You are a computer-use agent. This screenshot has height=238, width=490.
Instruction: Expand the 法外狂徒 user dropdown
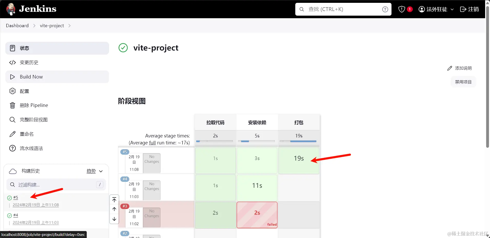click(x=452, y=9)
